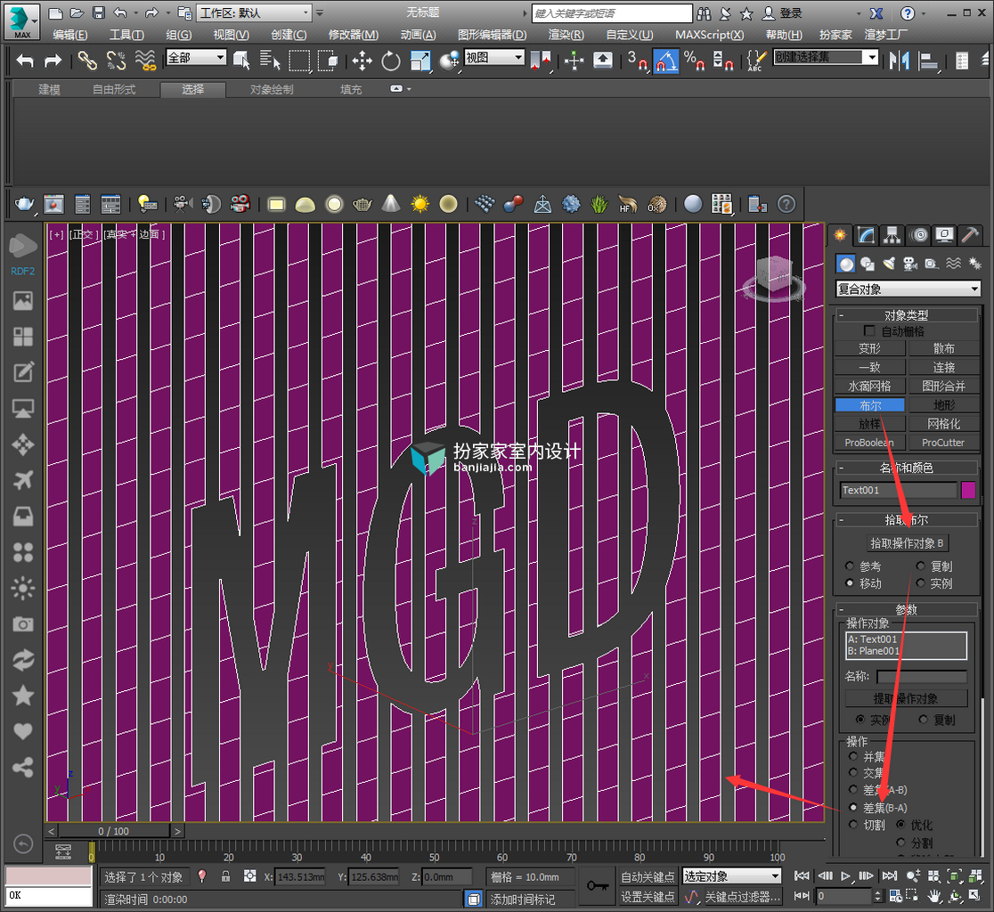Select B: Plane001 in operands list
Image resolution: width=994 pixels, height=912 pixels.
906,651
